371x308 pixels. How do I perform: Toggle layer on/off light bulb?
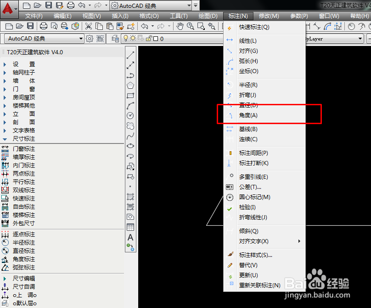tap(126, 38)
